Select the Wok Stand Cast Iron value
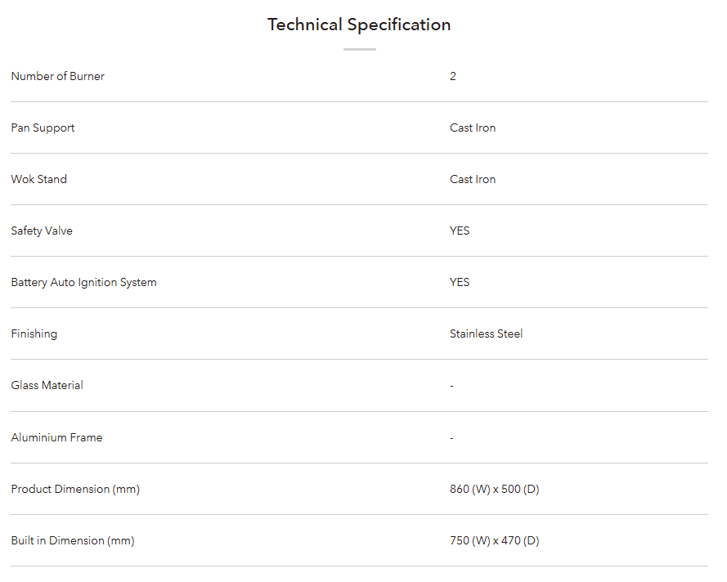Image resolution: width=727 pixels, height=582 pixels. tap(473, 179)
